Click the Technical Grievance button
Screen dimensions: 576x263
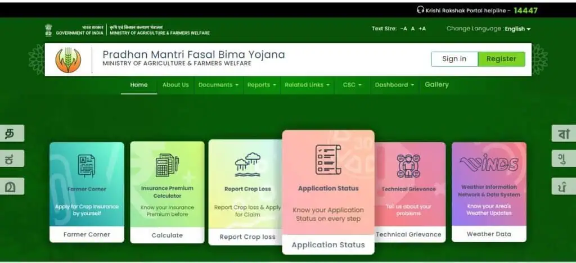pos(408,234)
